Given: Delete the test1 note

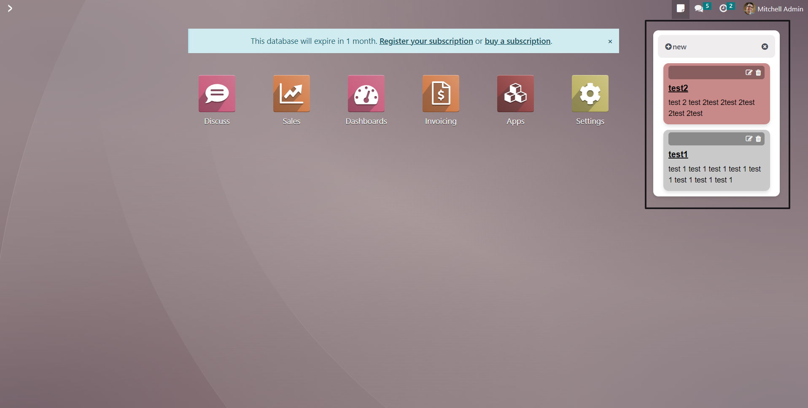Looking at the screenshot, I should 758,139.
